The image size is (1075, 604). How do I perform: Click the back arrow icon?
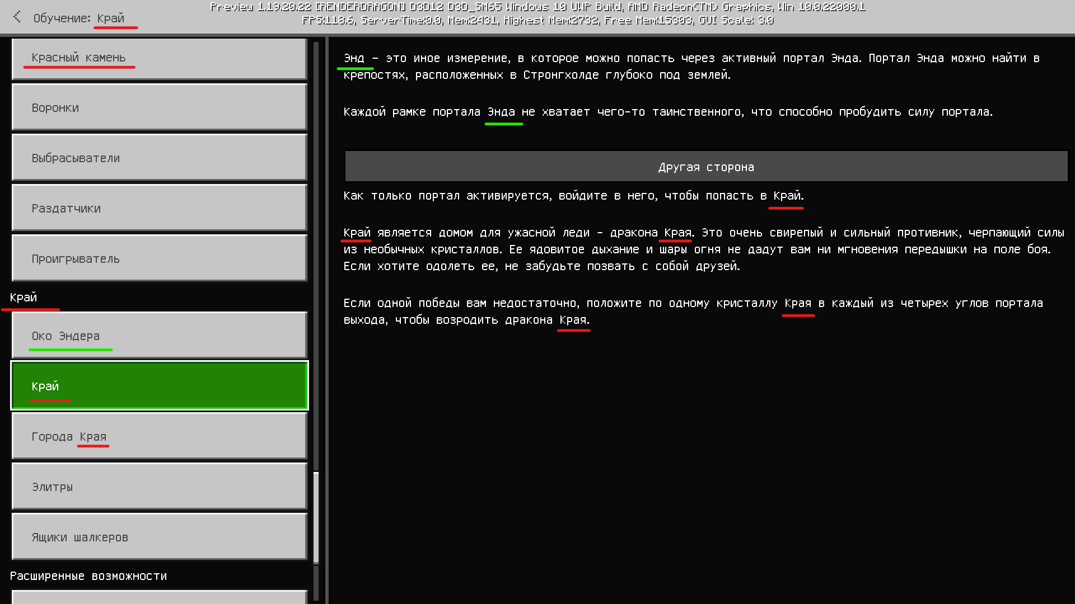coord(17,17)
